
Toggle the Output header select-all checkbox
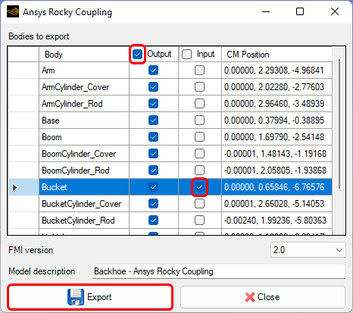[137, 54]
